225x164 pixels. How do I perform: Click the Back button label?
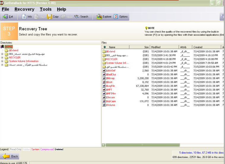[15, 156]
